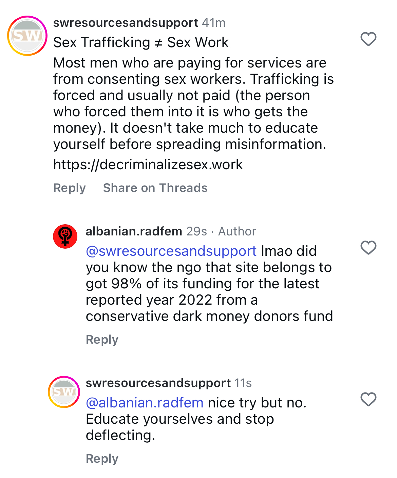The height and width of the screenshot is (478, 397).
Task: Open the decriminalizesex.work link
Action: click(x=148, y=165)
